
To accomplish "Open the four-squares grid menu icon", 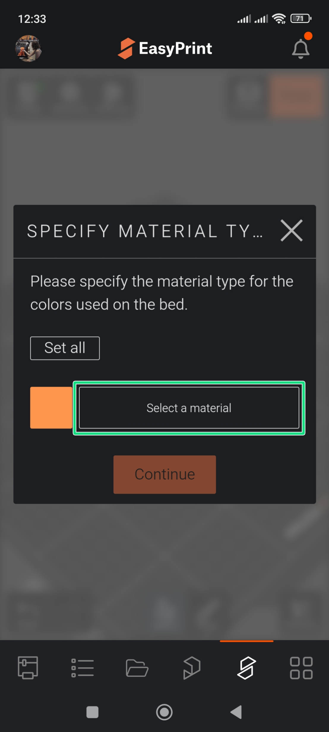I will [301, 668].
